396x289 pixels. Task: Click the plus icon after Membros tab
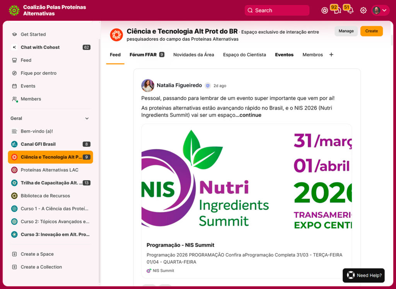(x=331, y=55)
